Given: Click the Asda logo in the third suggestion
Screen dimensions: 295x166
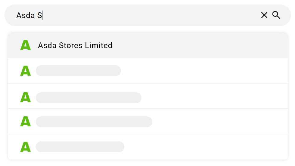Looking at the screenshot, I should (x=26, y=97).
